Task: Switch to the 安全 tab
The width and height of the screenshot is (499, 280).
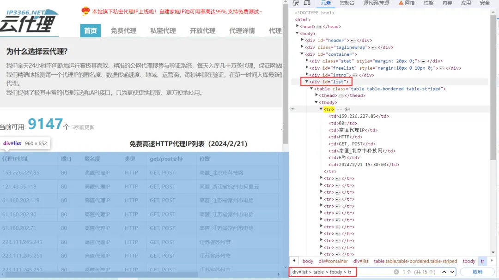Action: click(x=485, y=3)
